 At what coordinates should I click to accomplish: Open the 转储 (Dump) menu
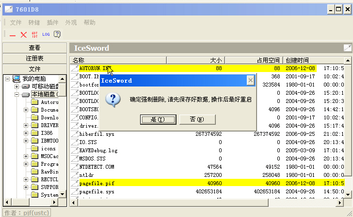(x=34, y=22)
